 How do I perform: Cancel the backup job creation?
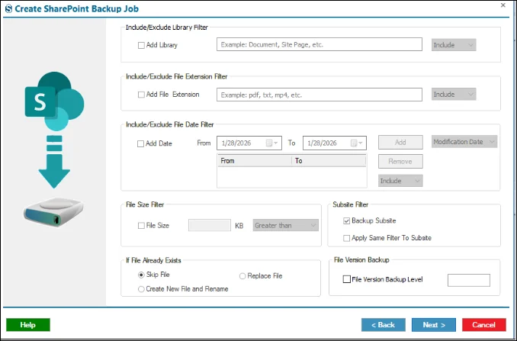pyautogui.click(x=483, y=325)
